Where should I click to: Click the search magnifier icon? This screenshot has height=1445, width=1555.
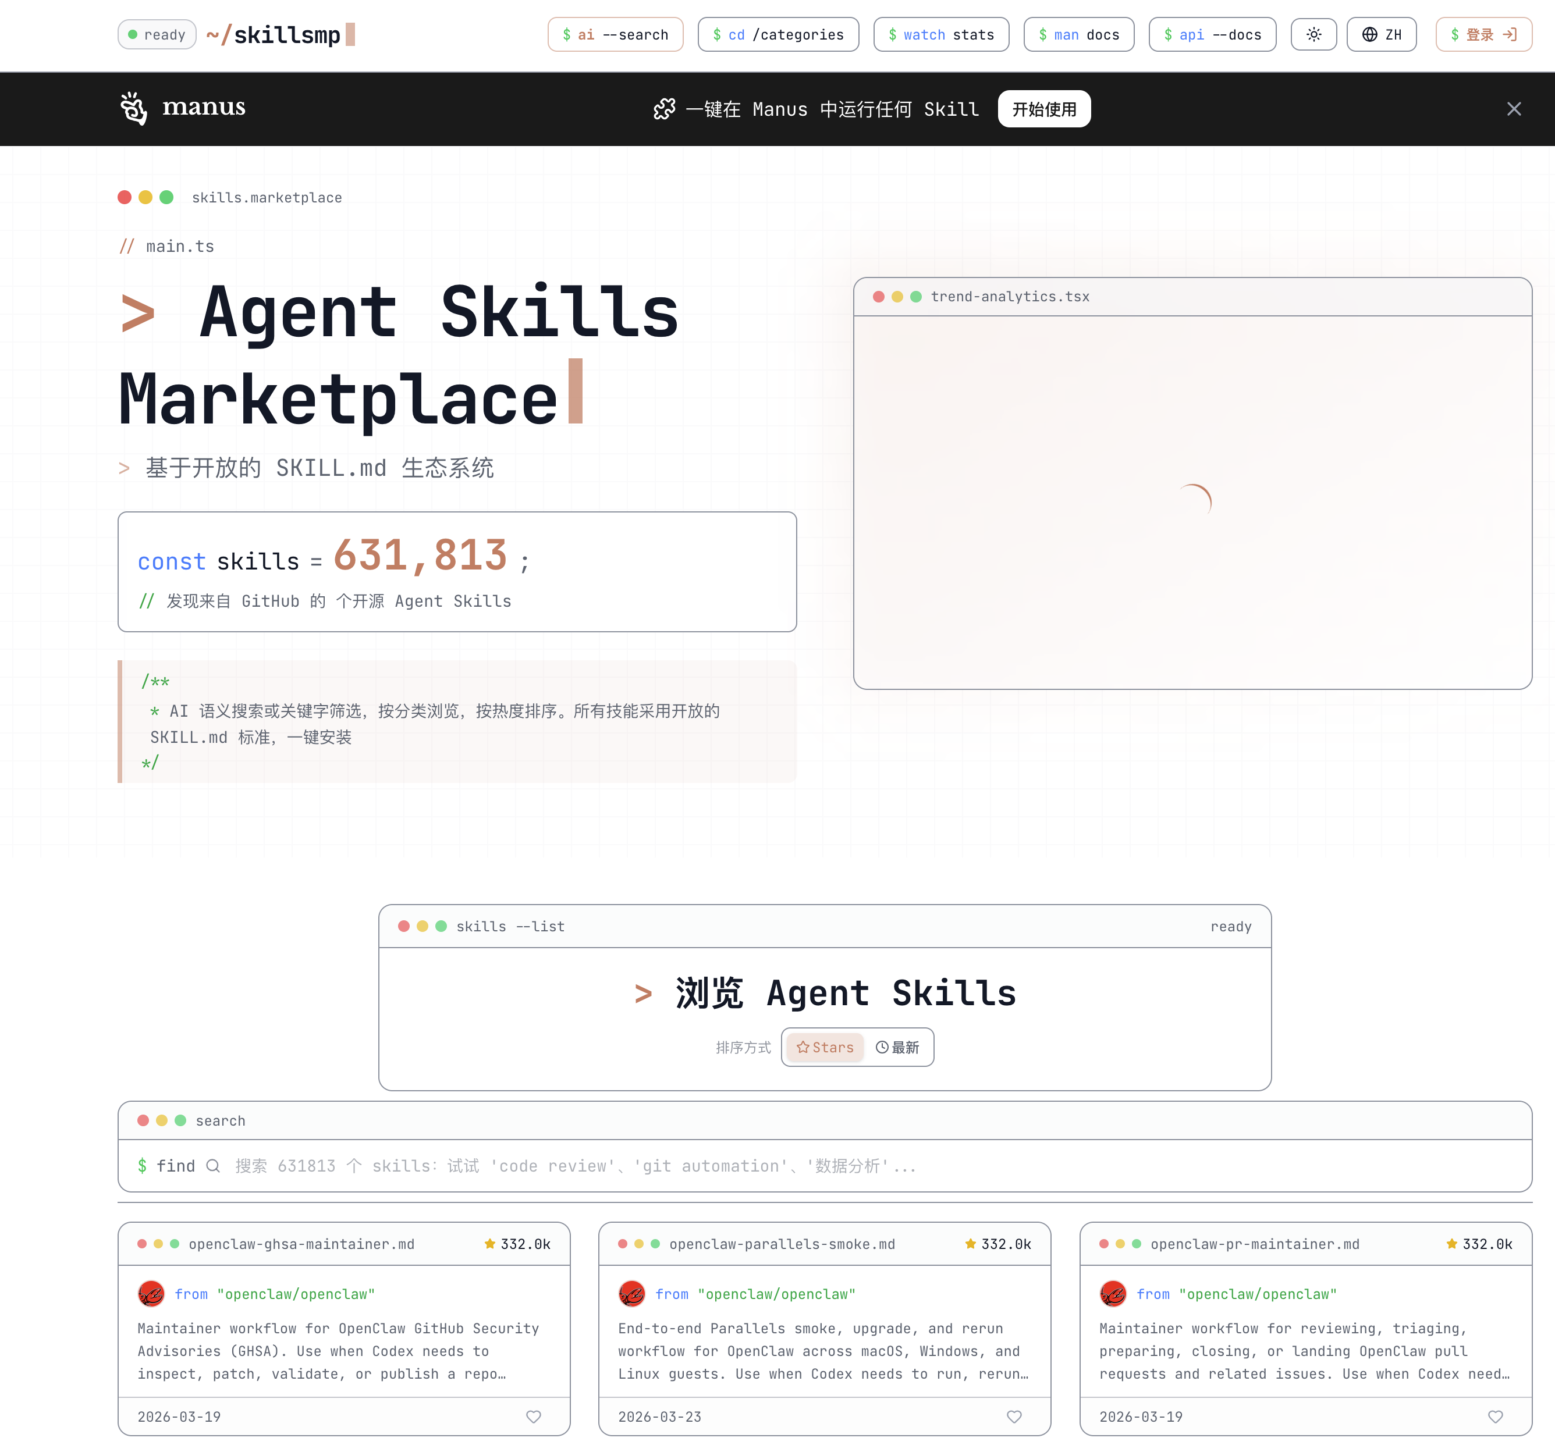click(213, 1166)
